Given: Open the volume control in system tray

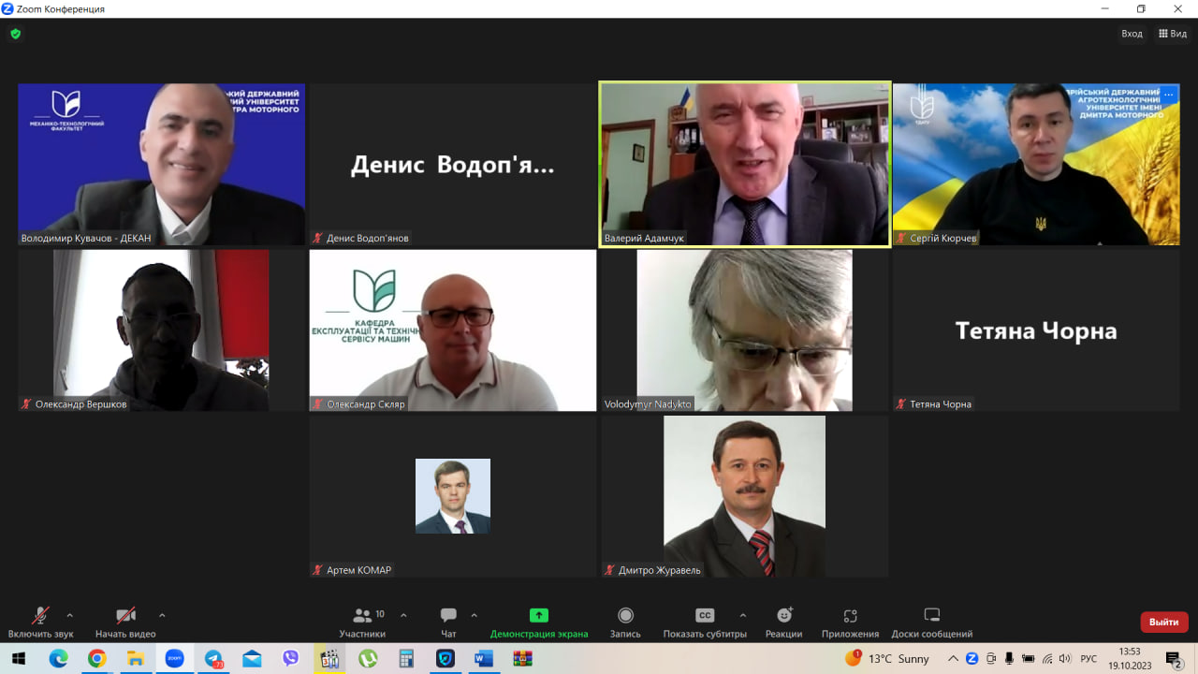Looking at the screenshot, I should [1066, 658].
